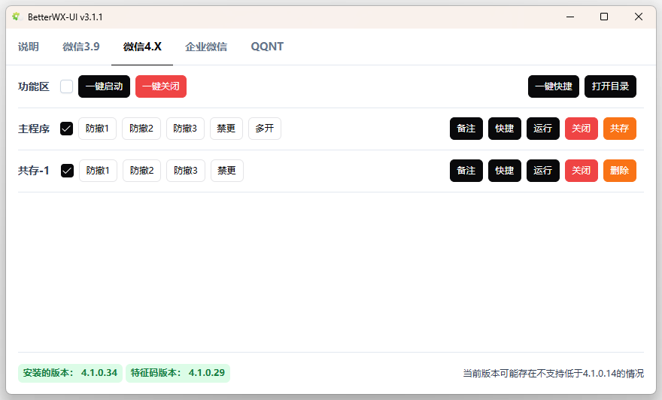Image resolution: width=662 pixels, height=400 pixels.
Task: Click the red 一键关闭 button
Action: (x=161, y=86)
